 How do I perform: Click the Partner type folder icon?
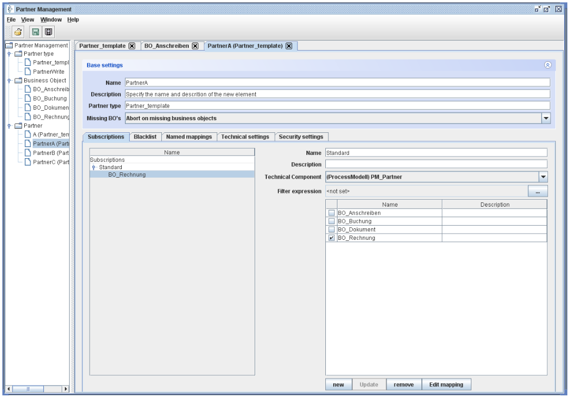(x=18, y=54)
